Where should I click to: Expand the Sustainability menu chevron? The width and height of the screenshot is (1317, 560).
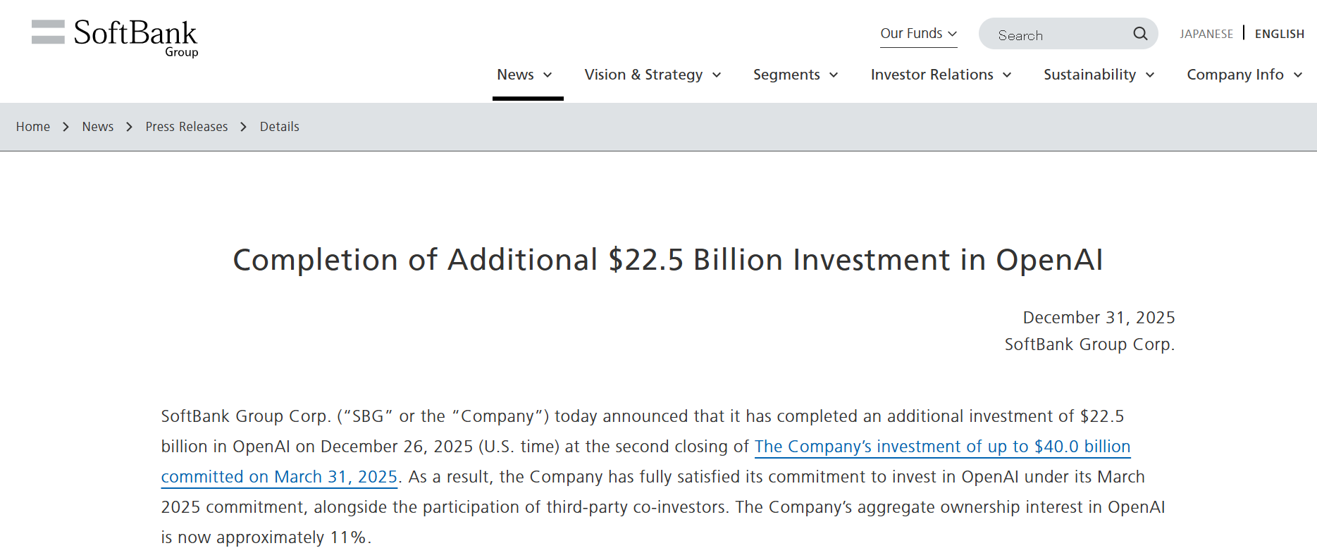[x=1150, y=75]
